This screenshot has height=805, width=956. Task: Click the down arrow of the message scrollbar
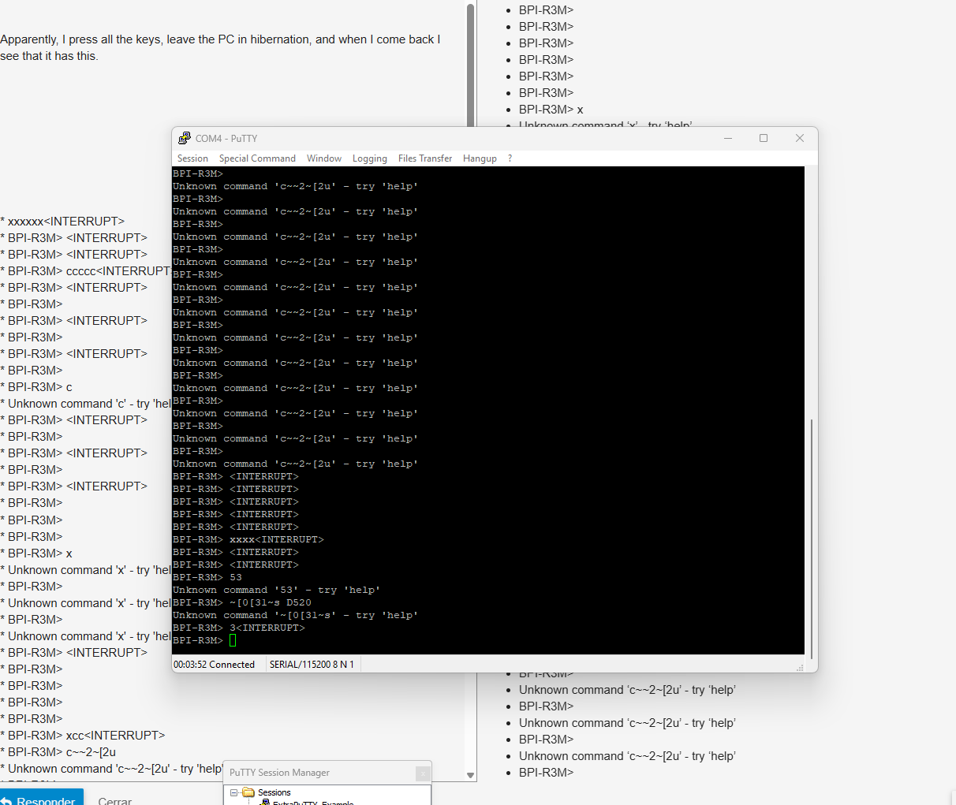coord(471,775)
